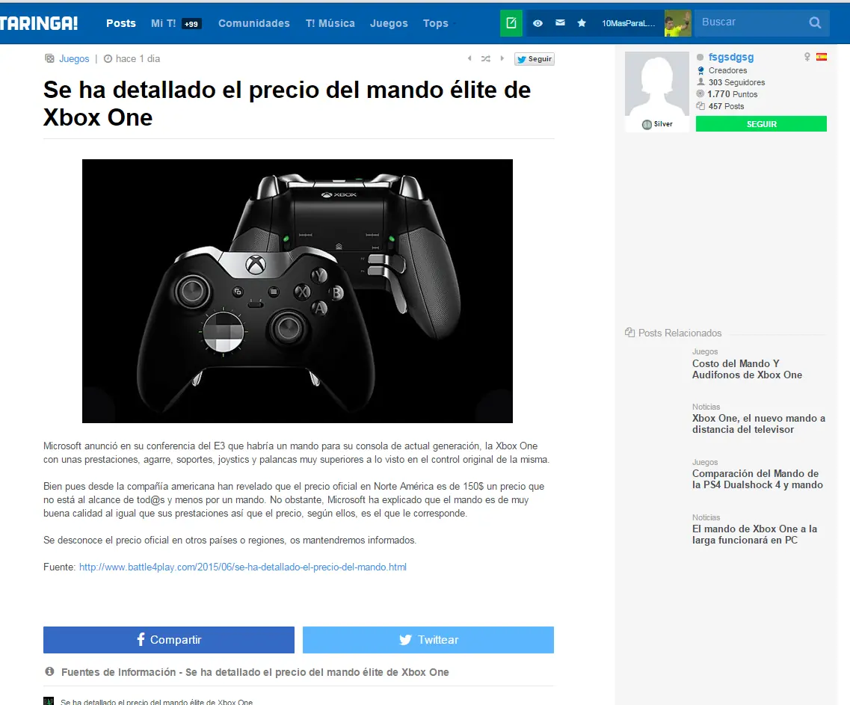This screenshot has height=705, width=850.
Task: Open the create post pencil icon
Action: point(511,22)
